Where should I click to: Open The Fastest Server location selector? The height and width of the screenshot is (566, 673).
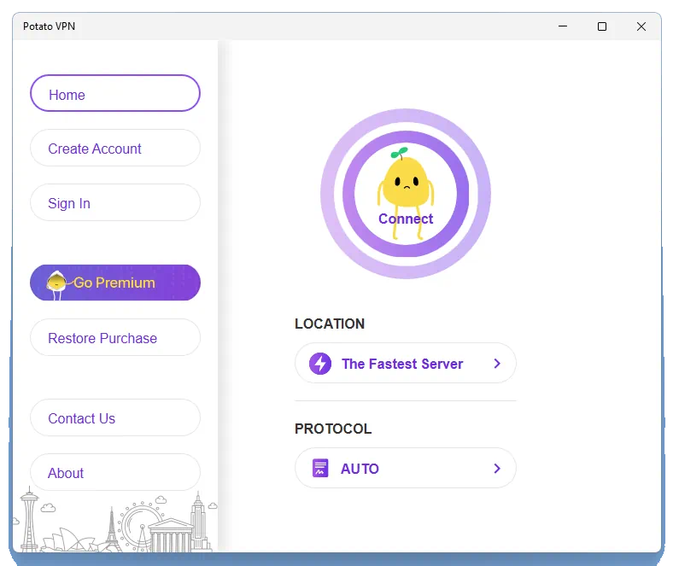coord(402,364)
